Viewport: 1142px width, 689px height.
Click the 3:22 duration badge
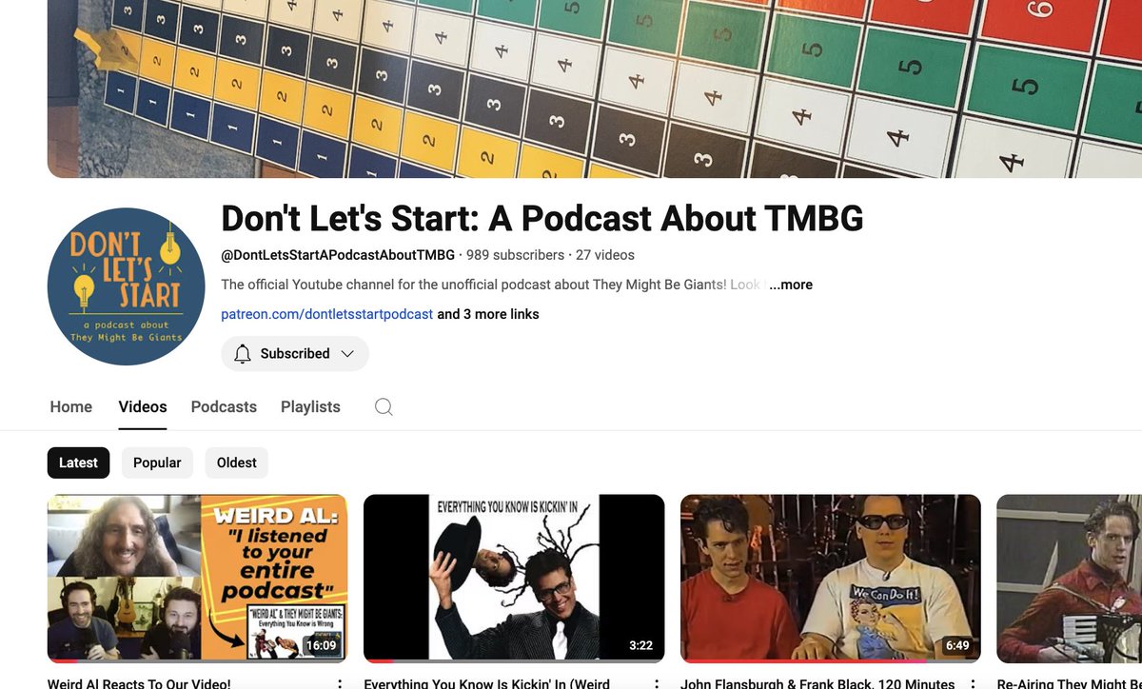(x=641, y=645)
